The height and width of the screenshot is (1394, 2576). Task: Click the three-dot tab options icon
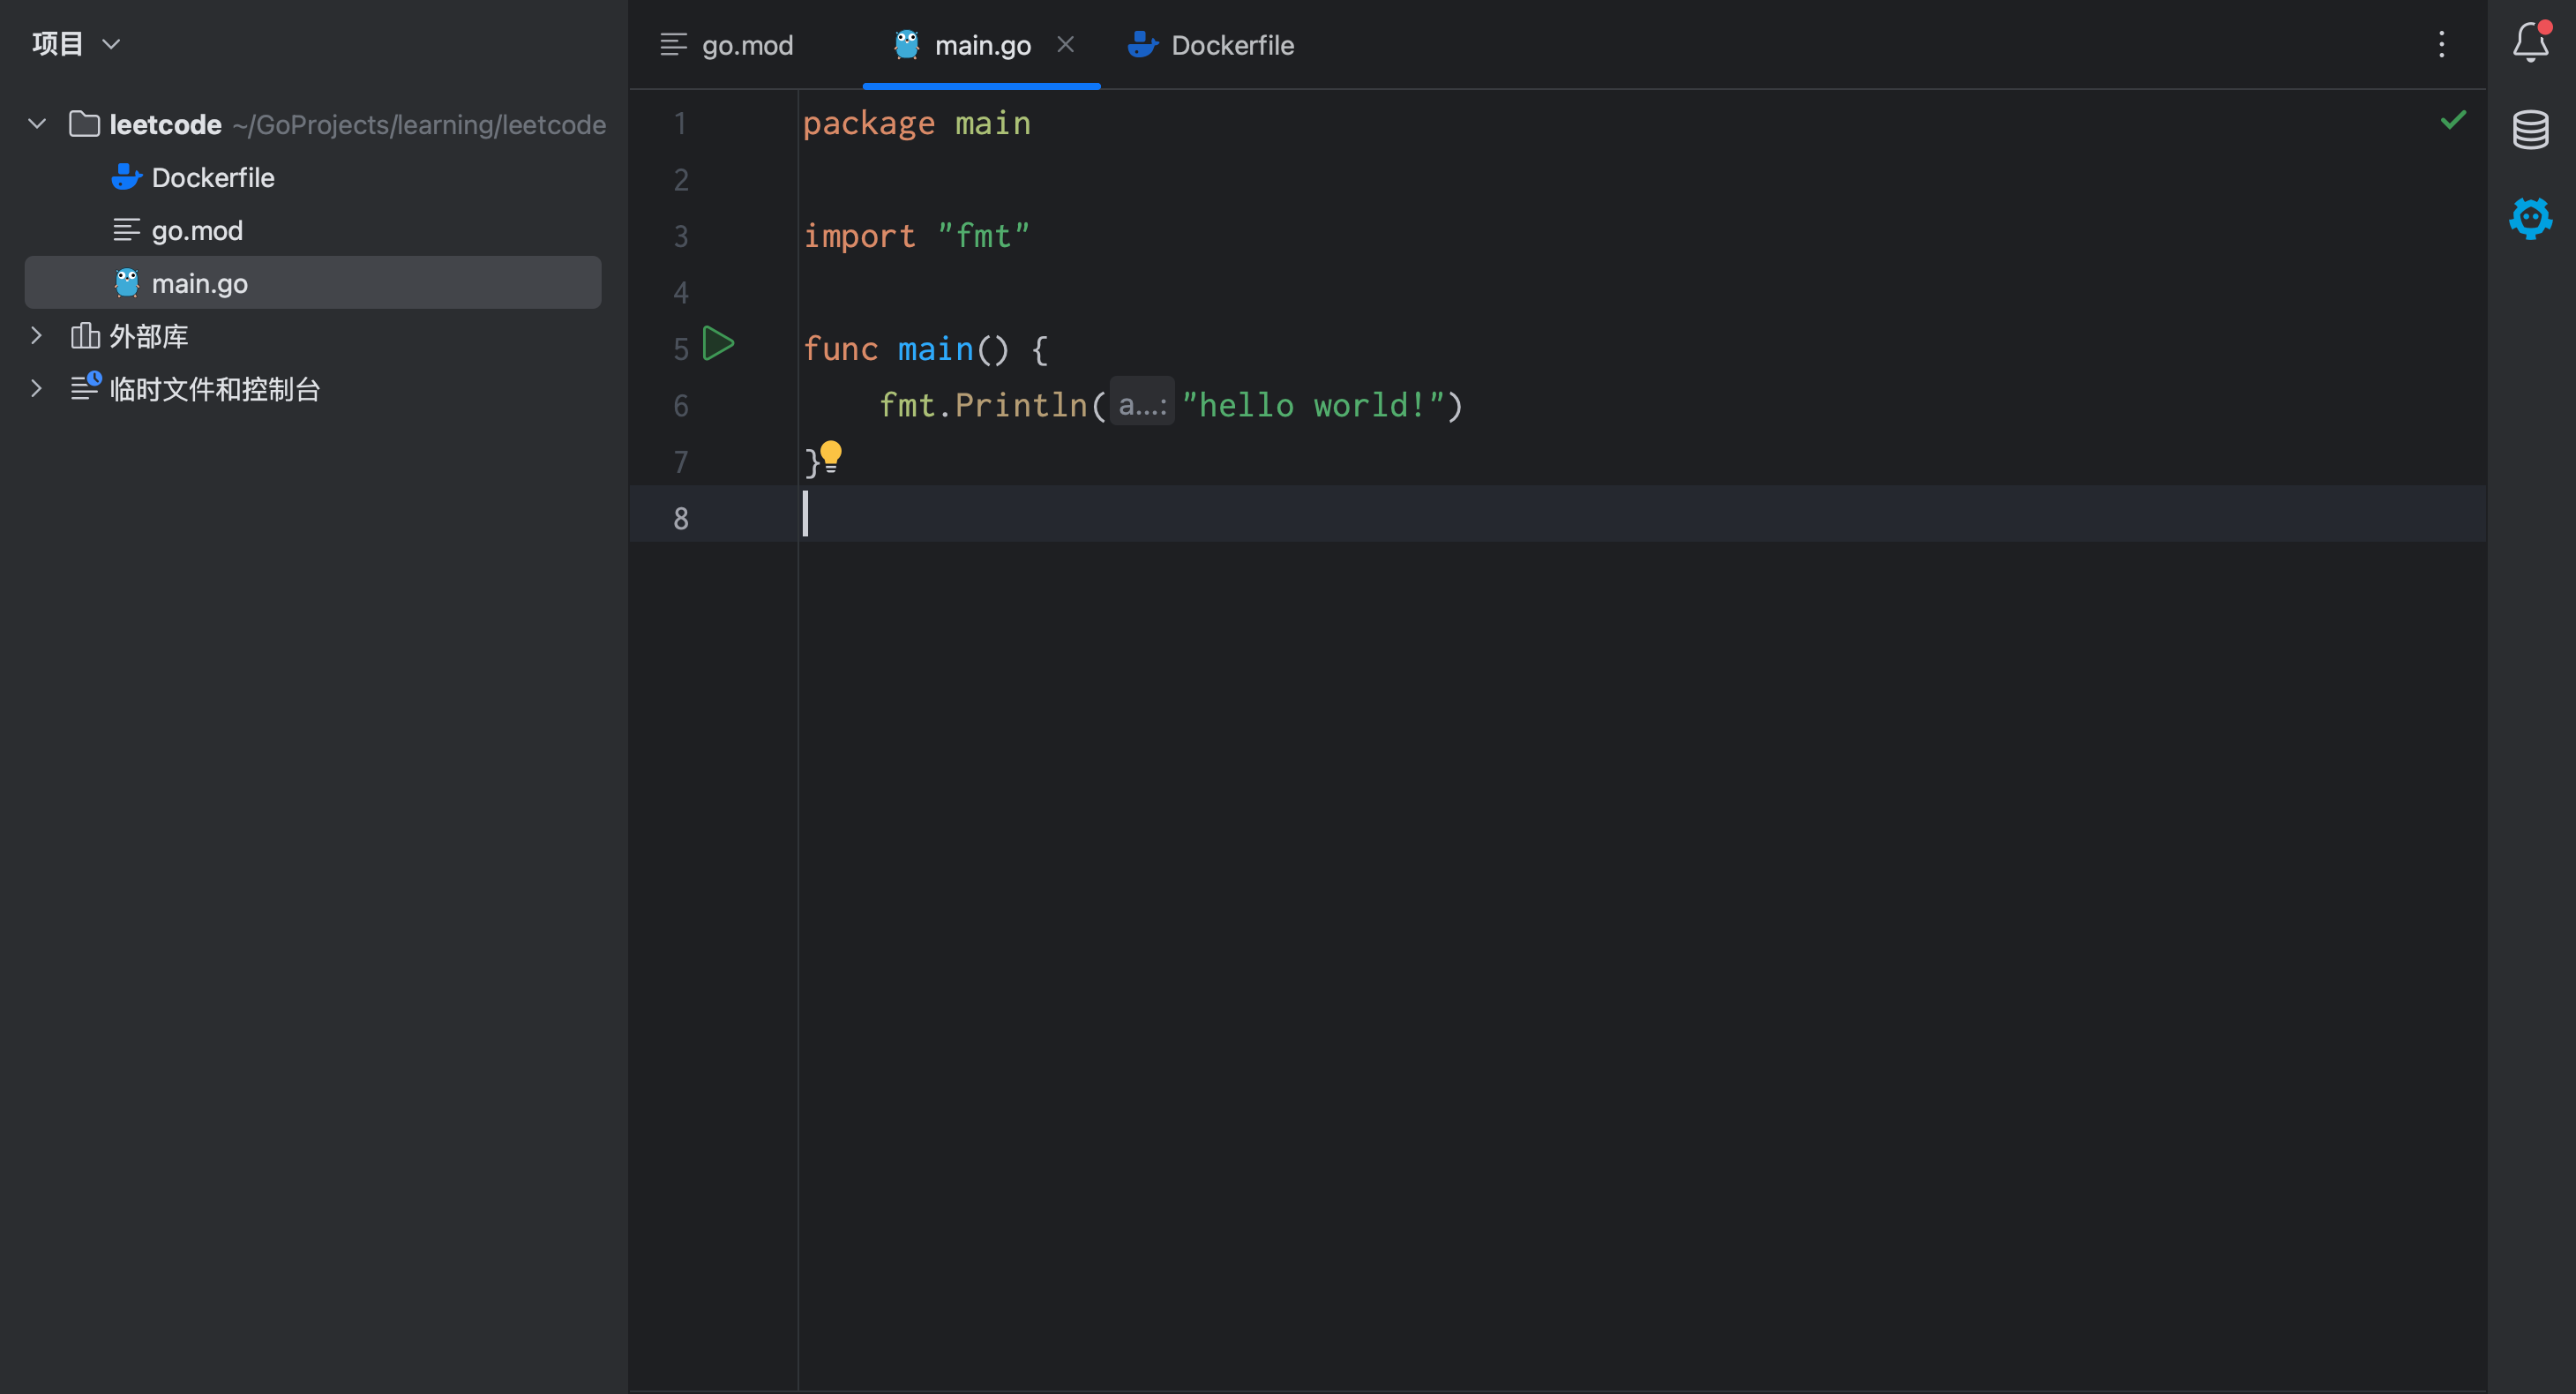coord(2440,44)
